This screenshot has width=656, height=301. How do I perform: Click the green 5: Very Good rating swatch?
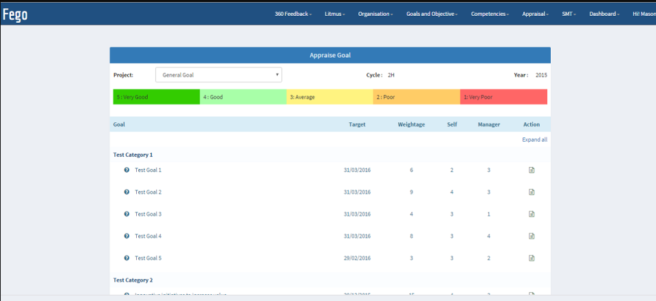click(156, 97)
